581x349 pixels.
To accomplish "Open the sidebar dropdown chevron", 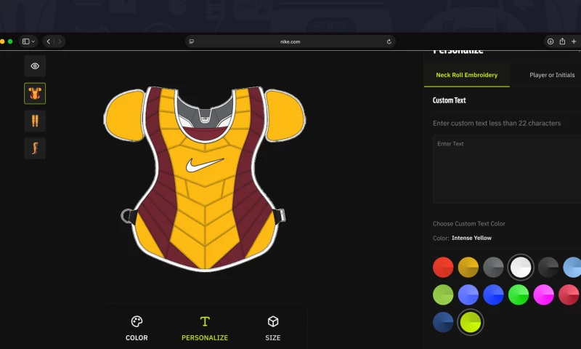I will (x=33, y=41).
